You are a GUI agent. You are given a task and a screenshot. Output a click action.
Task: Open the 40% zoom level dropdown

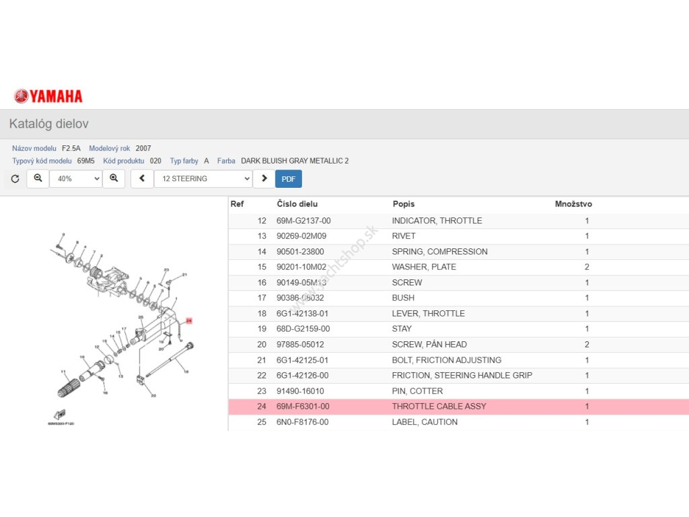click(x=75, y=178)
